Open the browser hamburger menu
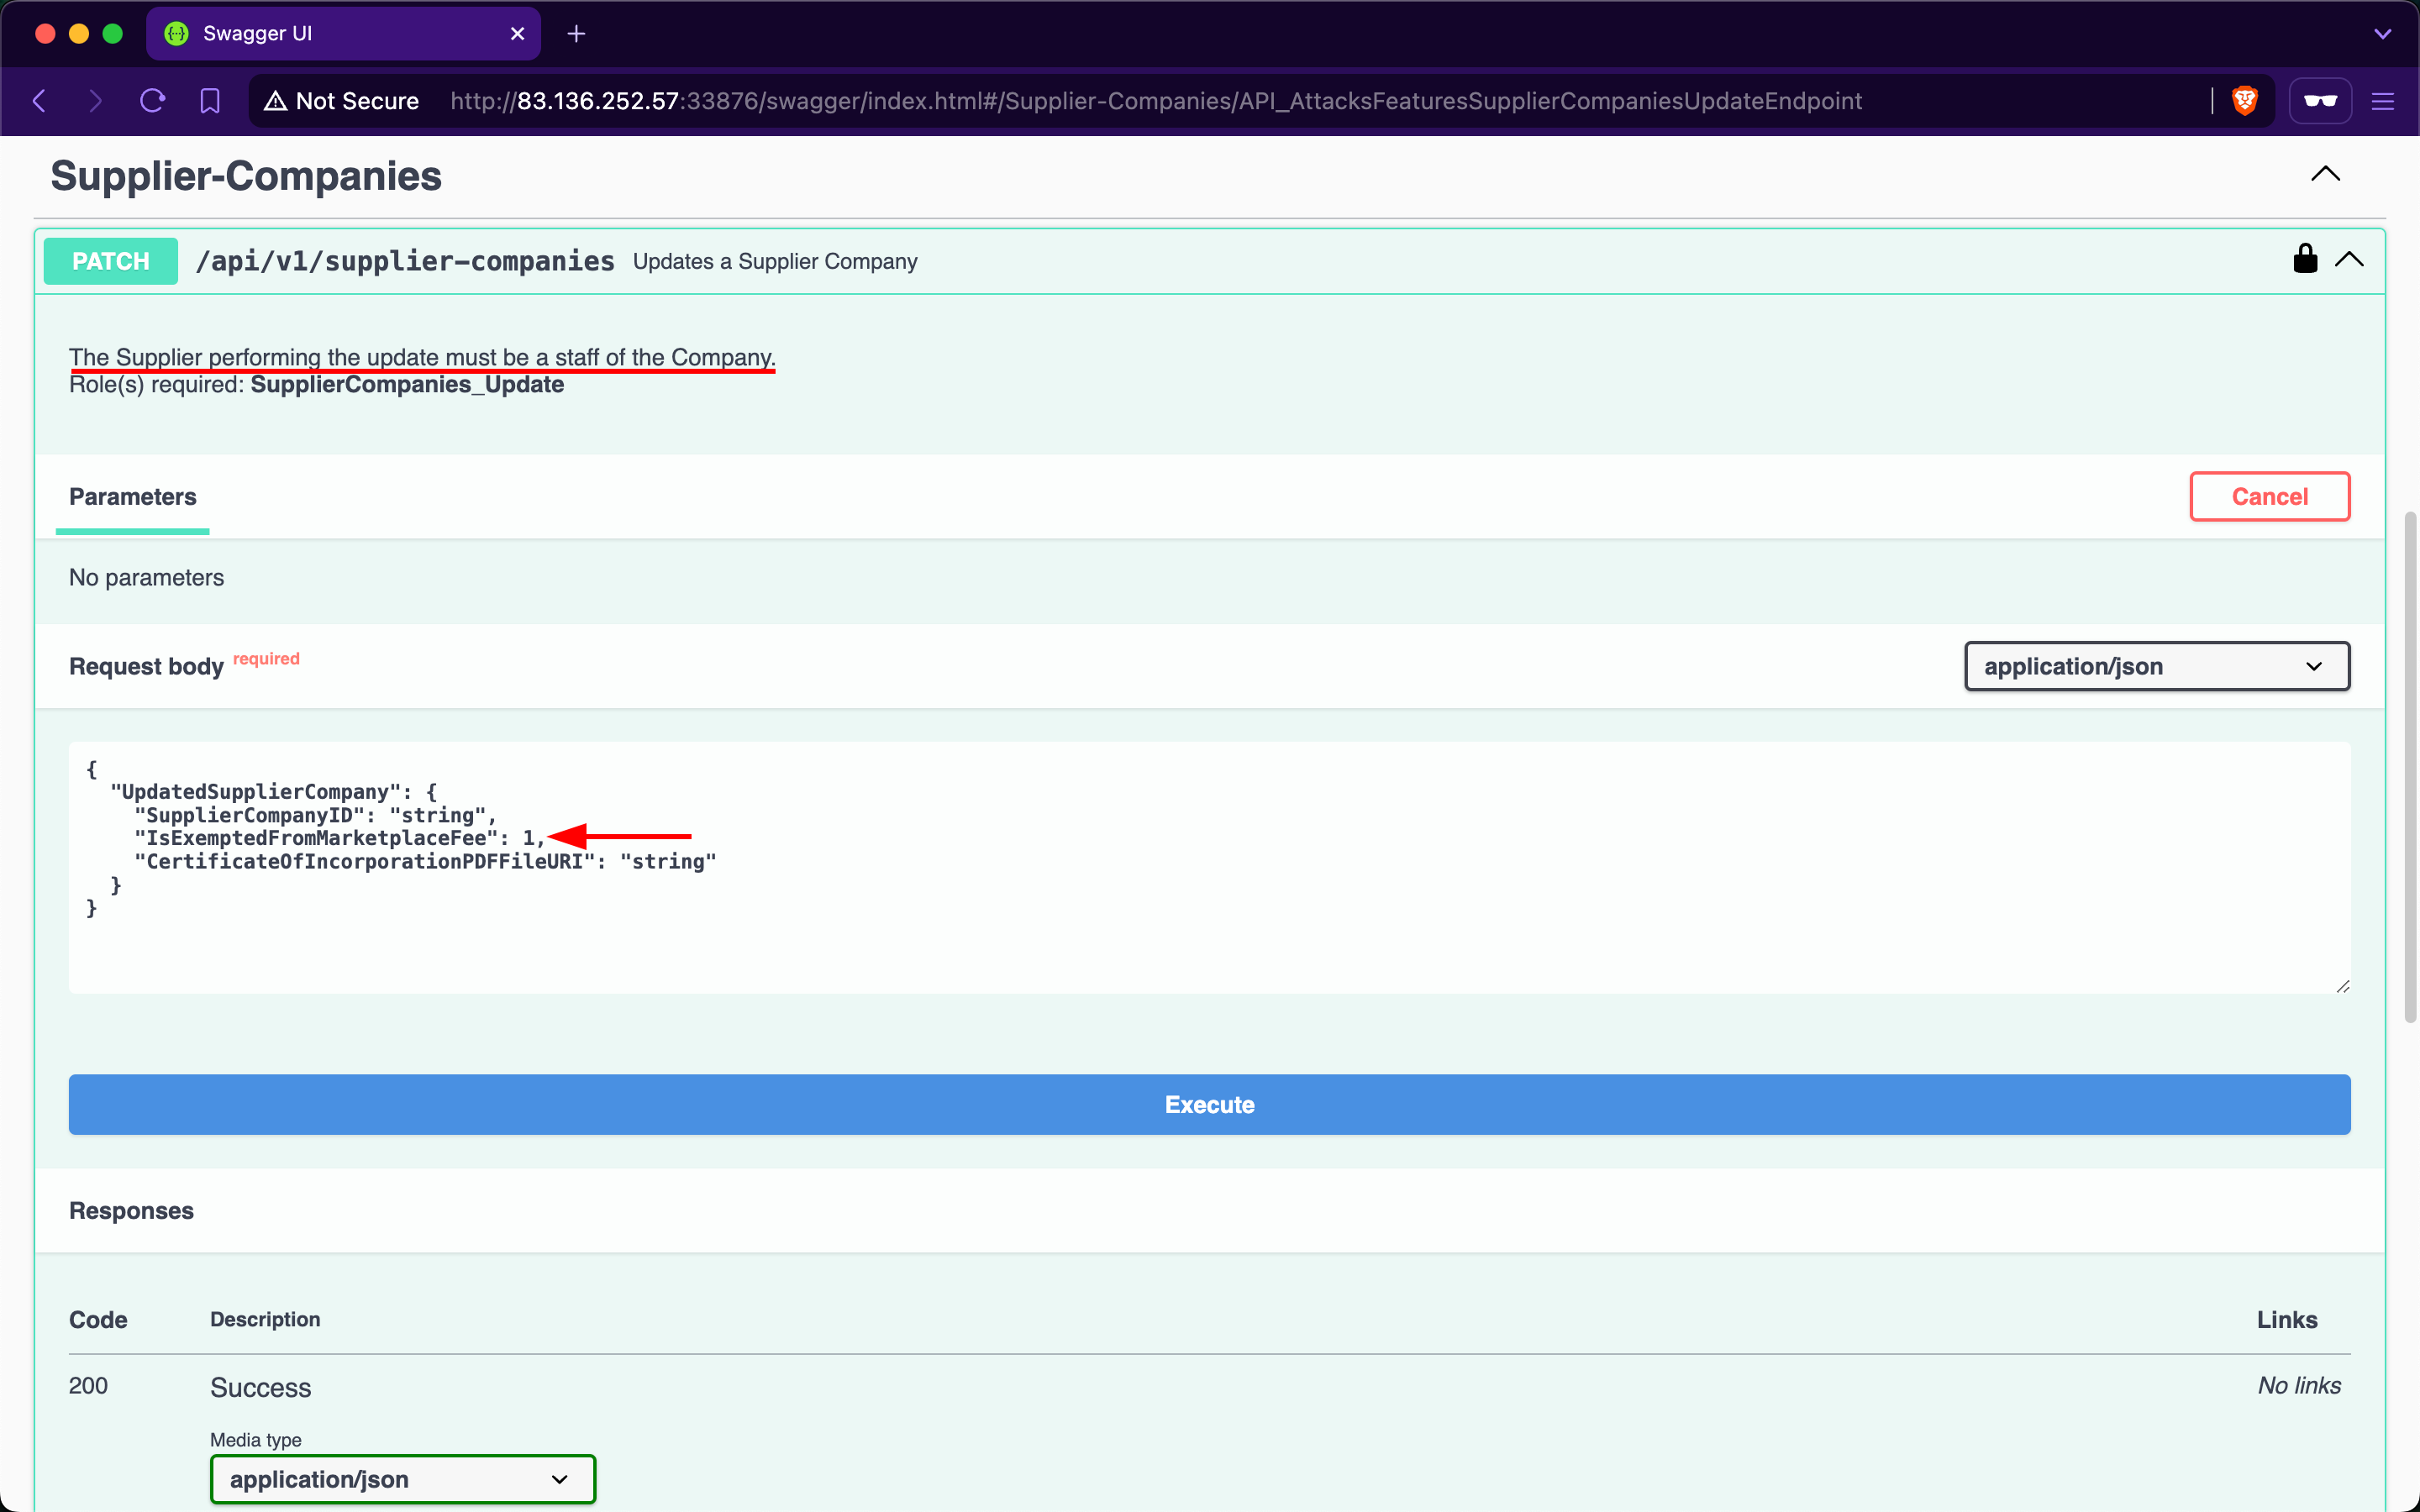 (x=2383, y=101)
